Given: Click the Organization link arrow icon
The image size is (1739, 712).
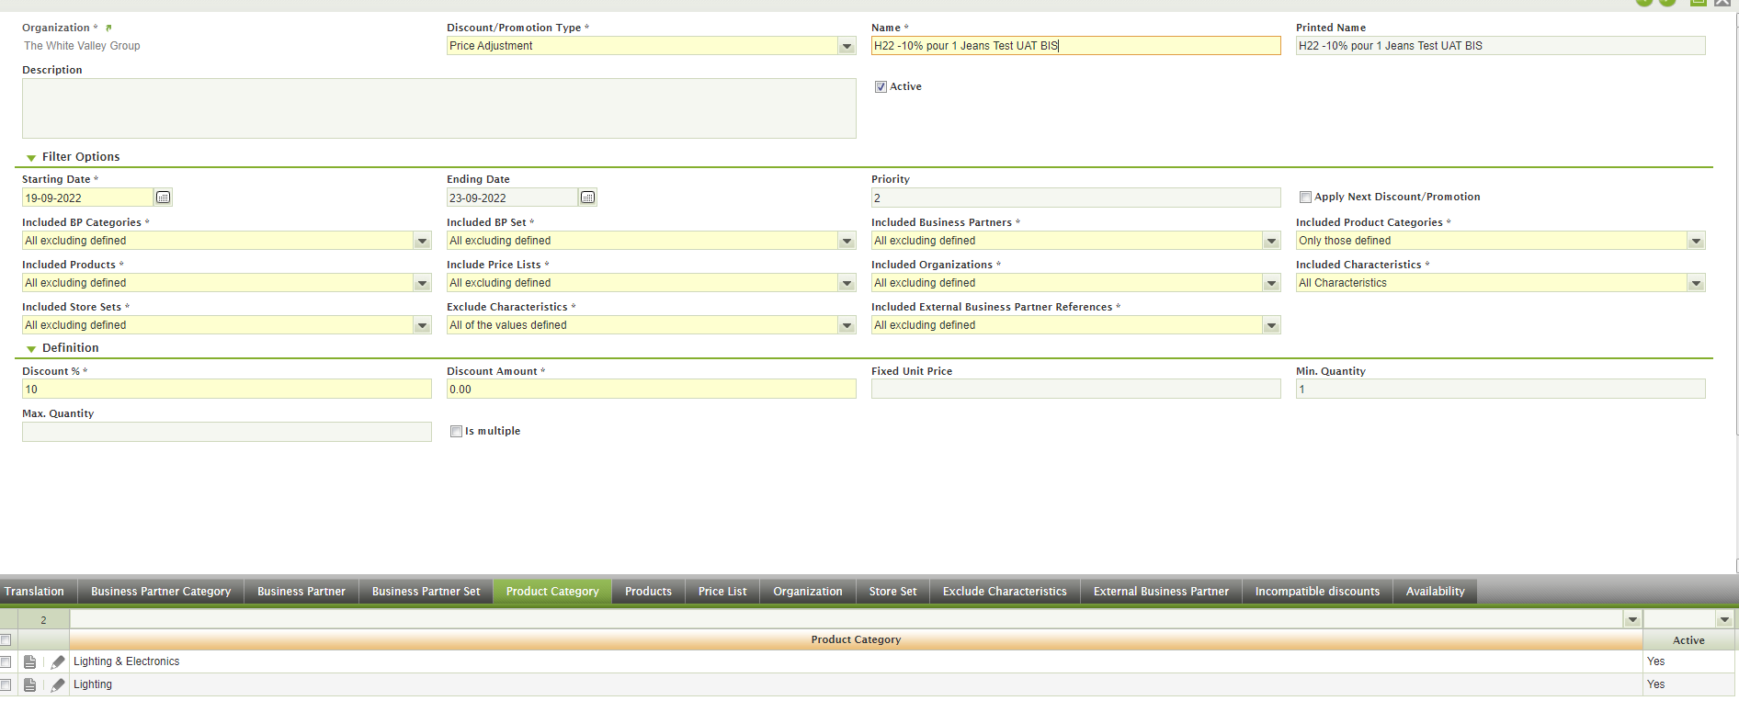Looking at the screenshot, I should [108, 28].
